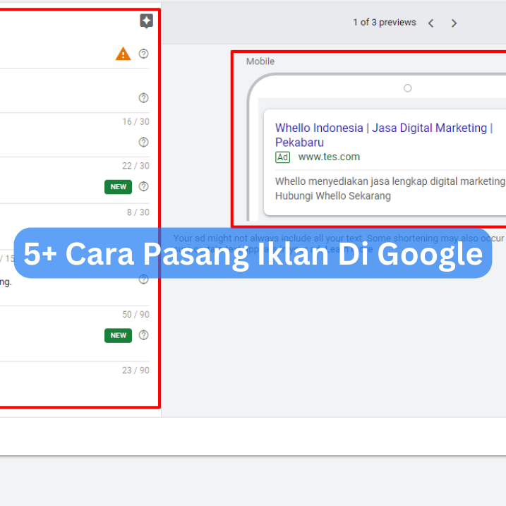The height and width of the screenshot is (506, 506).
Task: Open help icon beside NEW badge above 23 / 90
Action: (143, 335)
